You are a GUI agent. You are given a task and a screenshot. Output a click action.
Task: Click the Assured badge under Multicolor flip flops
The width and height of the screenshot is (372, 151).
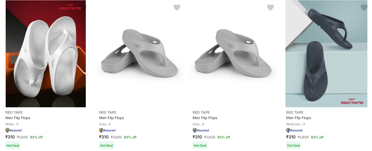(294, 130)
